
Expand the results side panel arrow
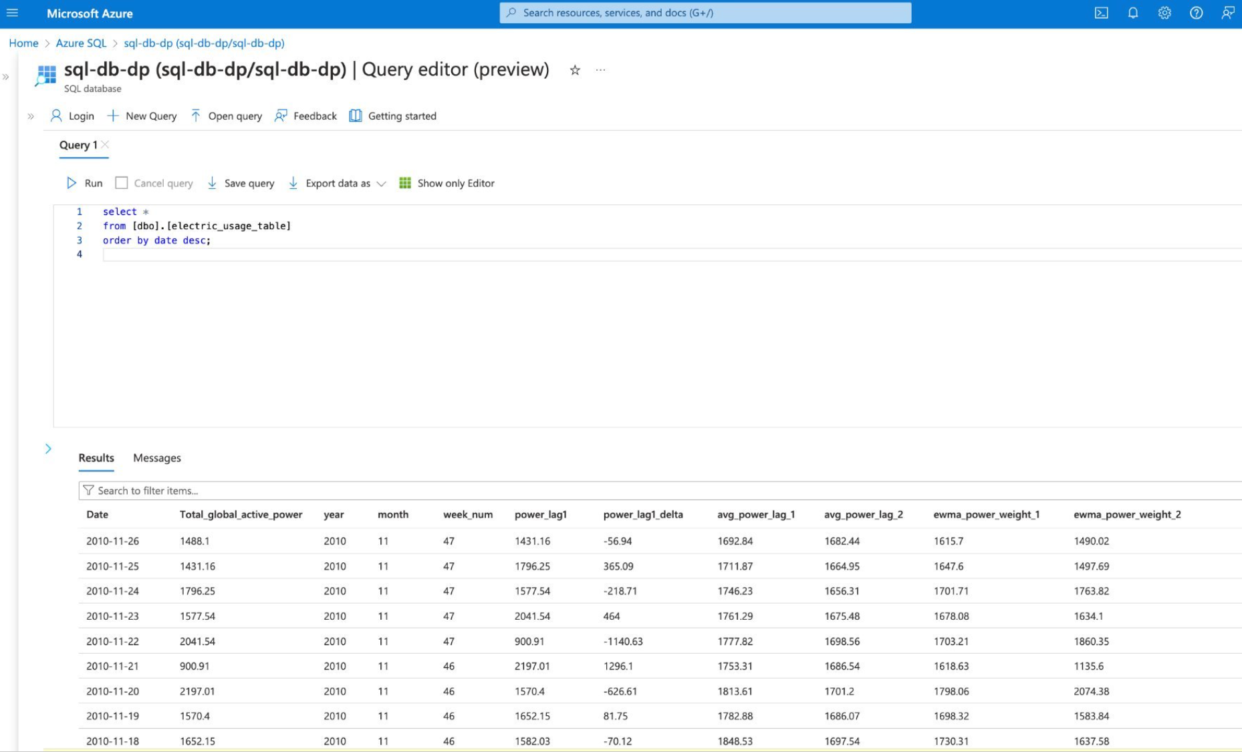[x=48, y=449]
